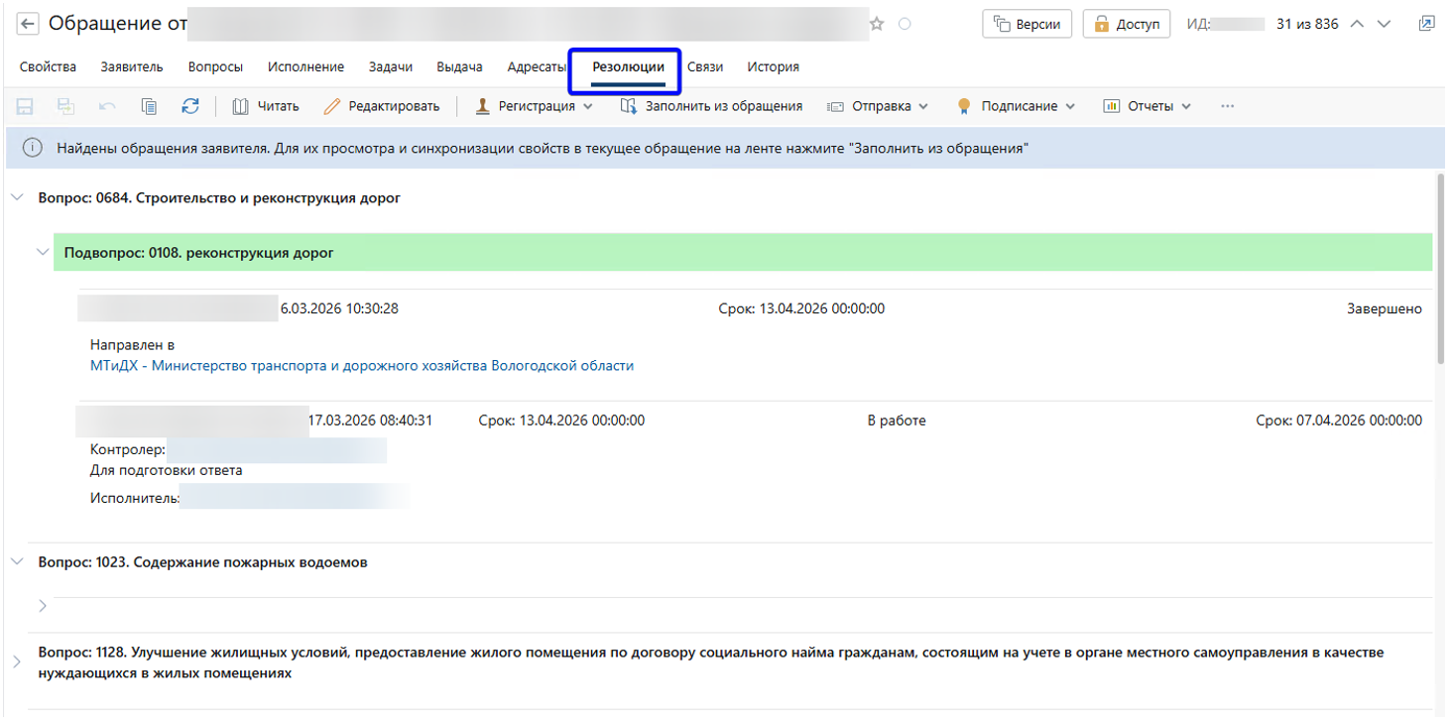Toggle the circle status indicator beside star
This screenshot has height=723, width=1452.
click(905, 24)
